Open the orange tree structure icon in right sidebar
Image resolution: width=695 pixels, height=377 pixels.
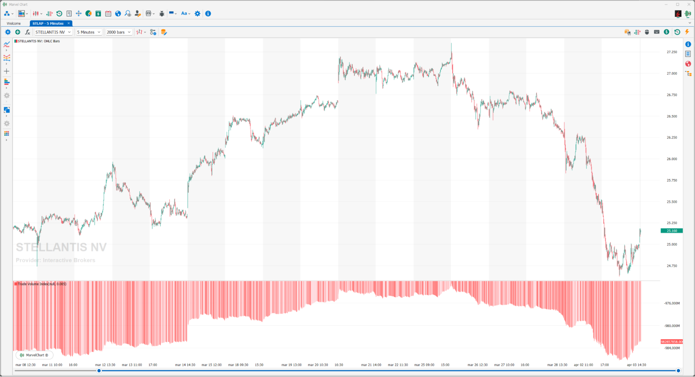pyautogui.click(x=688, y=74)
